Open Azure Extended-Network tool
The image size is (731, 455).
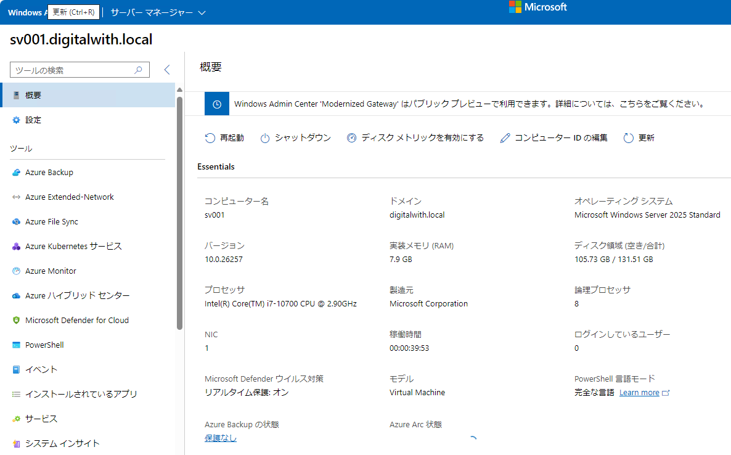click(x=88, y=197)
